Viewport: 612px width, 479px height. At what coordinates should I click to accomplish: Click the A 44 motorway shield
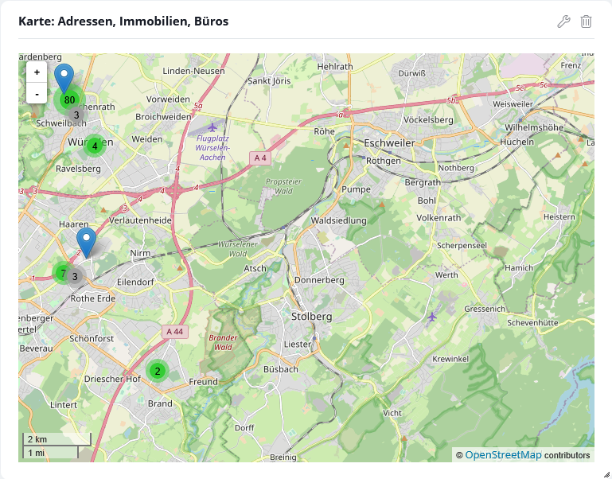175,331
